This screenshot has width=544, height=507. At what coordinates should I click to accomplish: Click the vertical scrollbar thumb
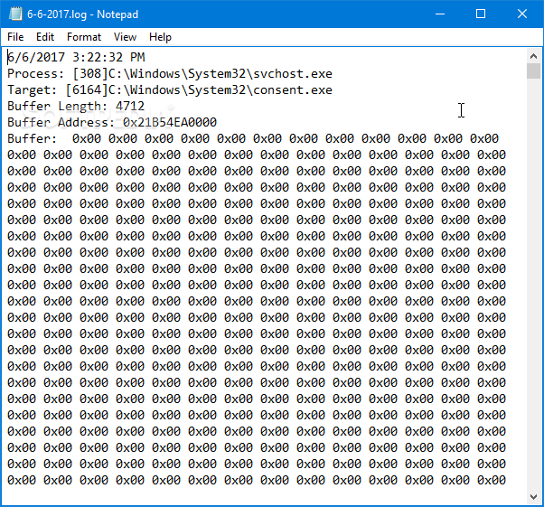pyautogui.click(x=533, y=70)
